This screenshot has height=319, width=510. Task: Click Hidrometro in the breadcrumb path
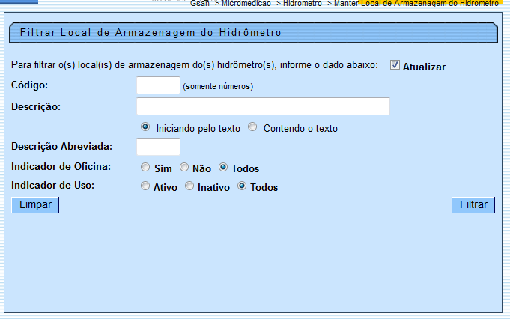[x=302, y=4]
